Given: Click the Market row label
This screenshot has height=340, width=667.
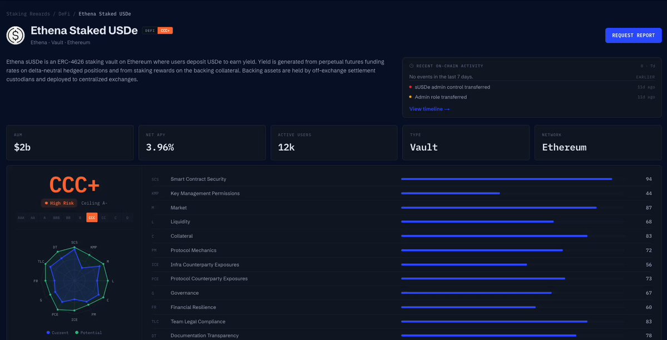Looking at the screenshot, I should coord(179,208).
